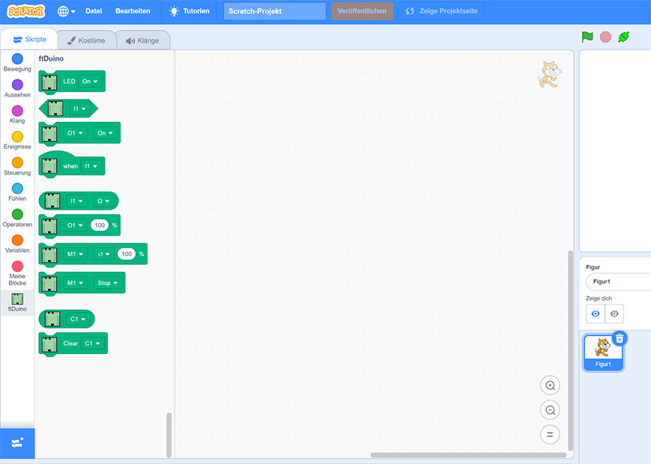
Task: Click Zeige Projektseite button
Action: tap(441, 11)
